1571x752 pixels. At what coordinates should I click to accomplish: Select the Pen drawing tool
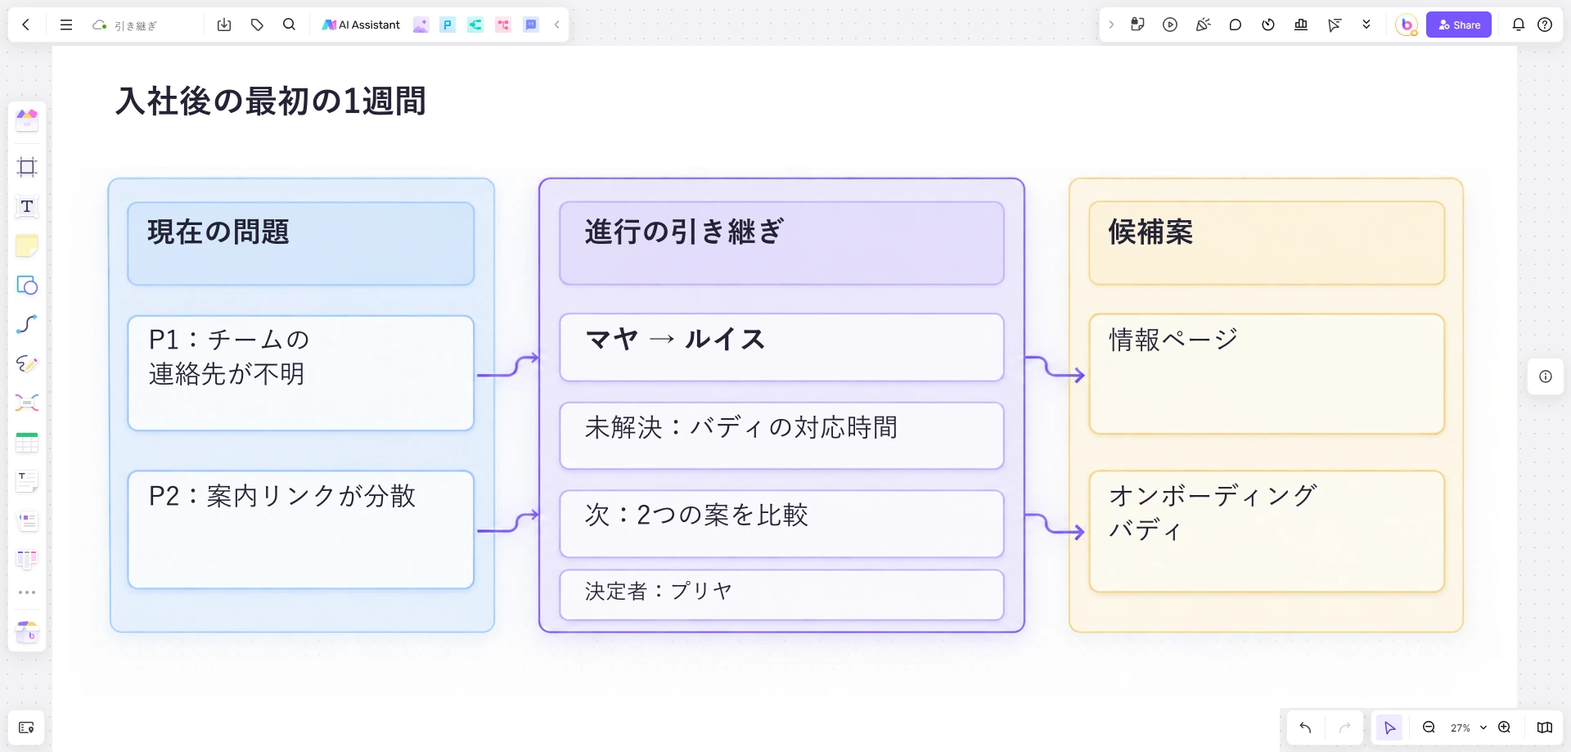[x=27, y=363]
